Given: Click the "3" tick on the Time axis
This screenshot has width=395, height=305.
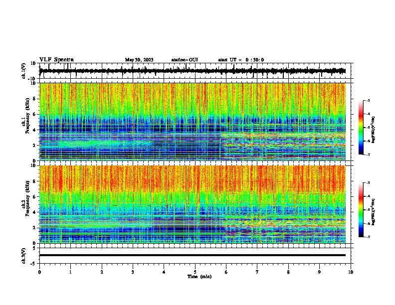Looking at the screenshot, I should 133,272.
